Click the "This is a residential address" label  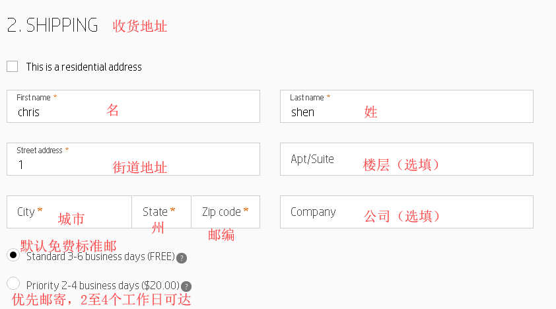point(84,67)
